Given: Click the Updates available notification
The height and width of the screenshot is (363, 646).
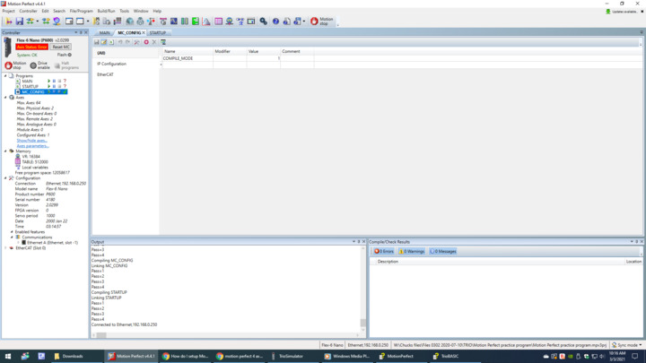Looking at the screenshot, I should [621, 12].
